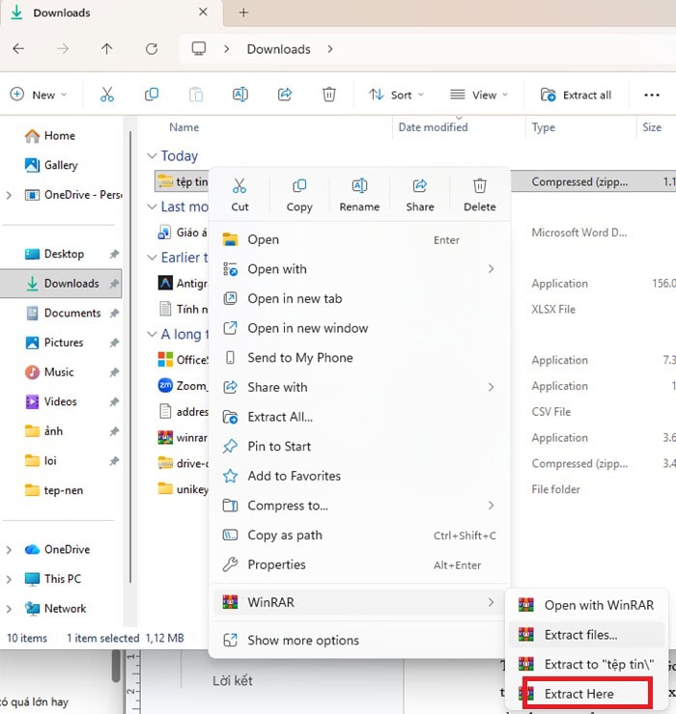
Task: Collapse the Today group
Action: (x=152, y=156)
